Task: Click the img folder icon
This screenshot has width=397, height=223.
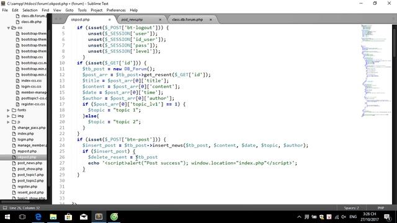Action: point(14,116)
